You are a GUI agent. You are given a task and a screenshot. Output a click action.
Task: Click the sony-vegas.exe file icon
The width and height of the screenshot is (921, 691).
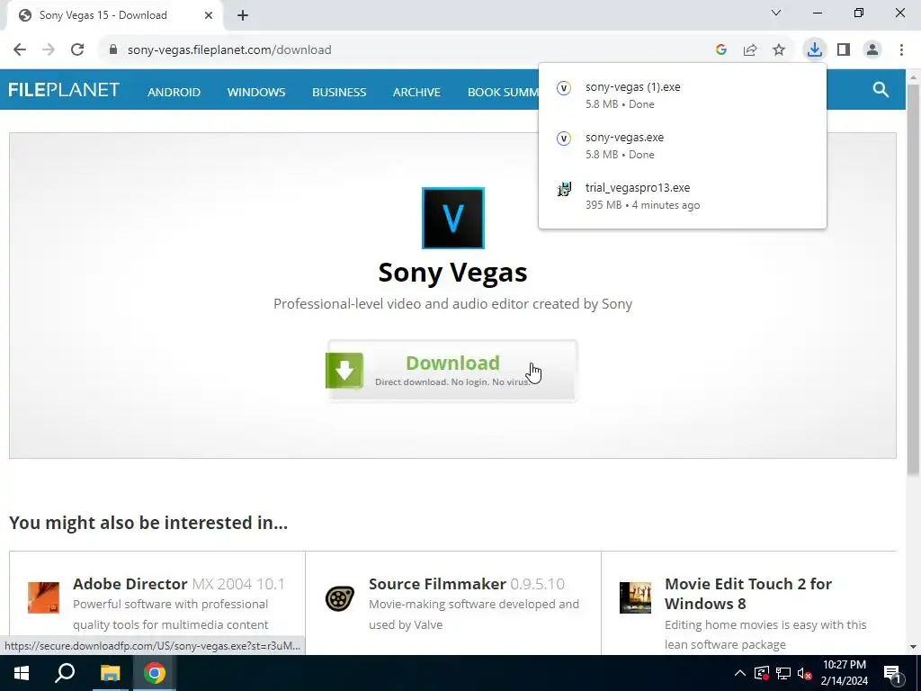564,139
